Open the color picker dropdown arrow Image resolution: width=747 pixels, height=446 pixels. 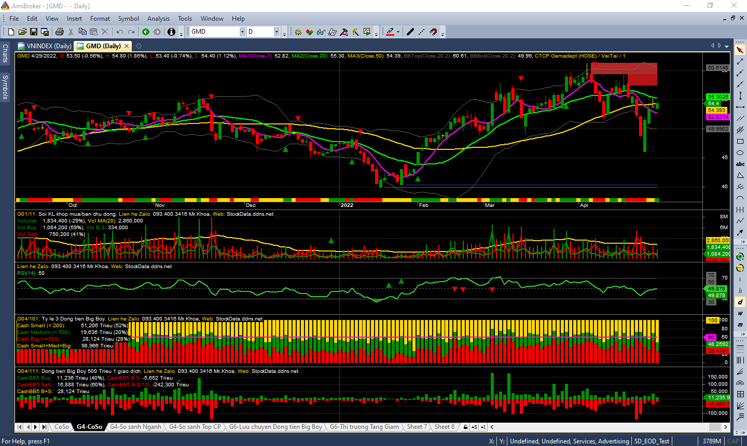point(398,32)
